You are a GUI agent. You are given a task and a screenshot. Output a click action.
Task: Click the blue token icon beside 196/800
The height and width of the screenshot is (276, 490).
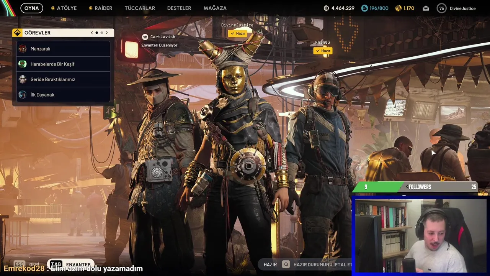point(364,8)
